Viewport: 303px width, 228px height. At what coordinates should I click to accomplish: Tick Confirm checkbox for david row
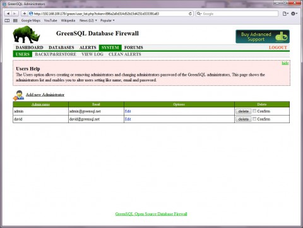click(x=254, y=119)
